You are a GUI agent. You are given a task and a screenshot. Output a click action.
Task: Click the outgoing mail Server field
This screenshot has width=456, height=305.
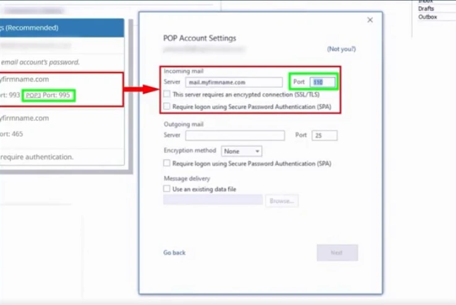(235, 135)
